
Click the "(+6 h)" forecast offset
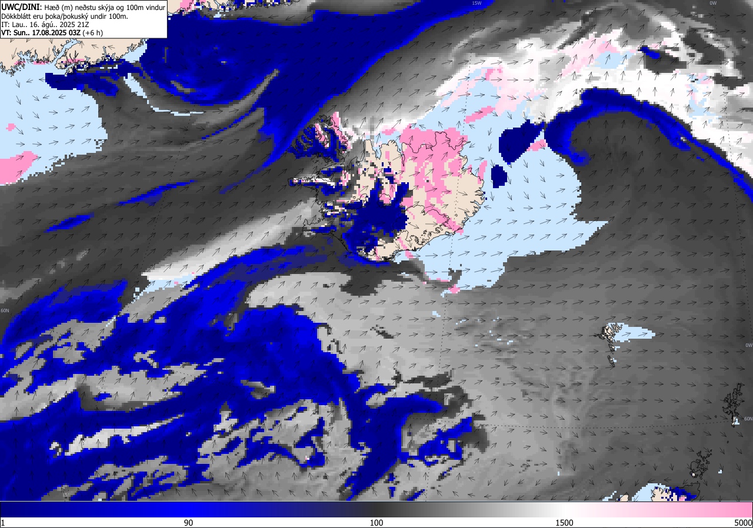[93, 34]
